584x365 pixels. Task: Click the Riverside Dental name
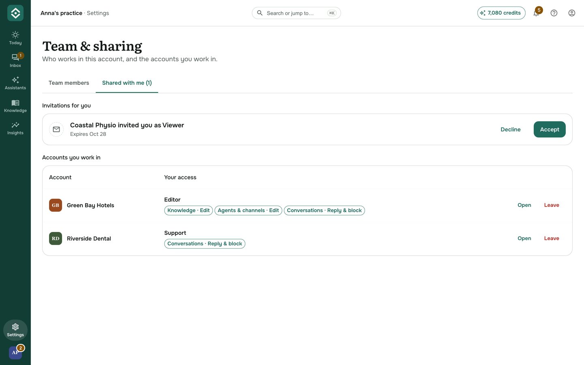[x=89, y=238]
